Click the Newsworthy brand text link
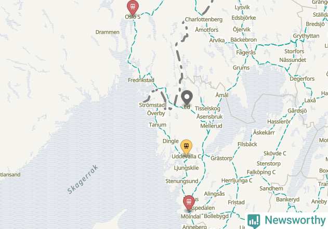 [x=295, y=220]
